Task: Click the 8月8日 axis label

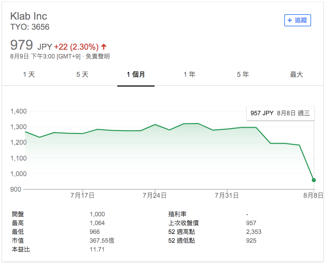Action: pos(313,195)
